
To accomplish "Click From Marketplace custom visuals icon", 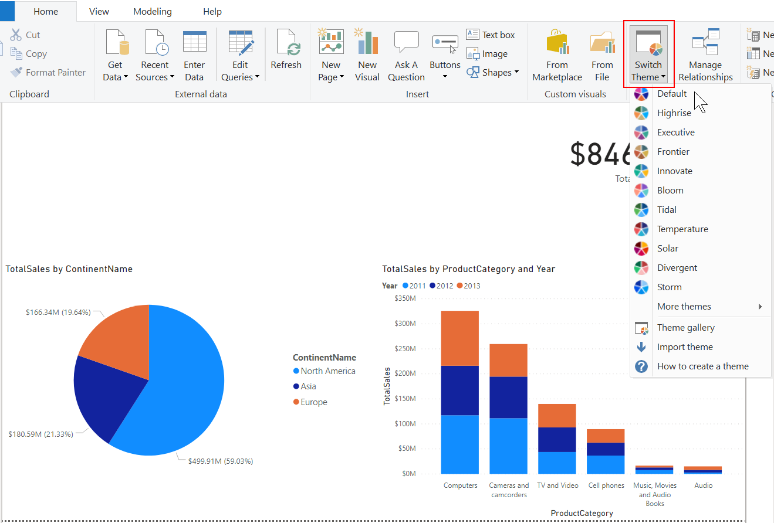I will [557, 42].
